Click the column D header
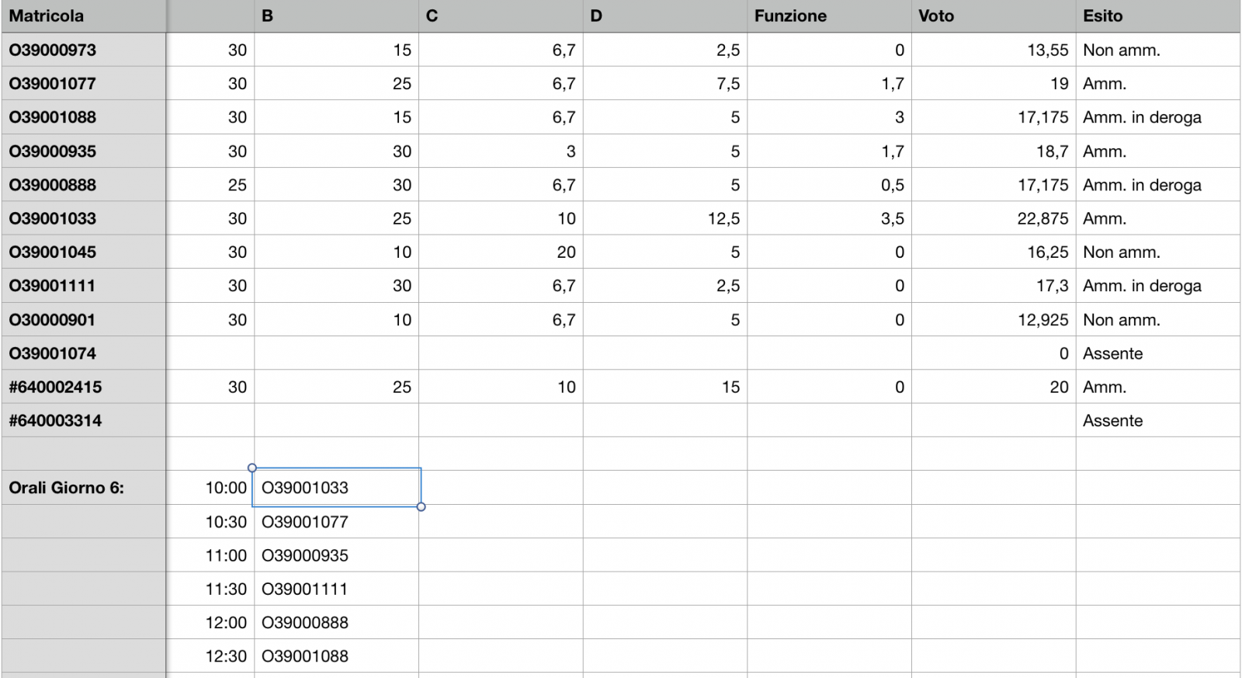Image resolution: width=1242 pixels, height=678 pixels. click(x=664, y=16)
